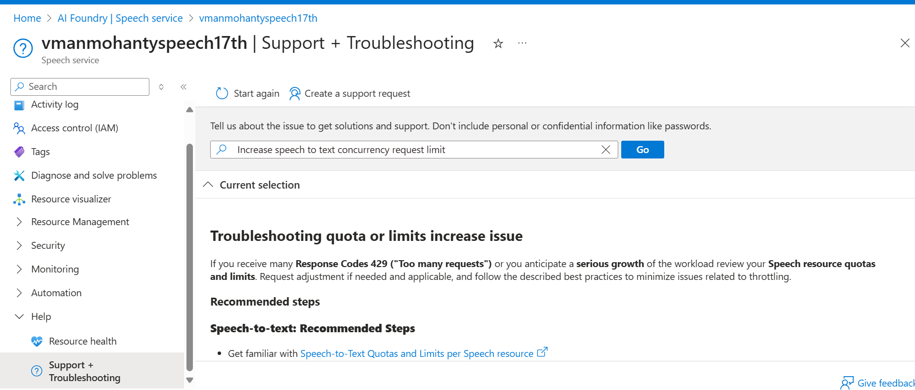This screenshot has width=915, height=390.
Task: Select Support + Troubleshooting menu item
Action: (92, 371)
